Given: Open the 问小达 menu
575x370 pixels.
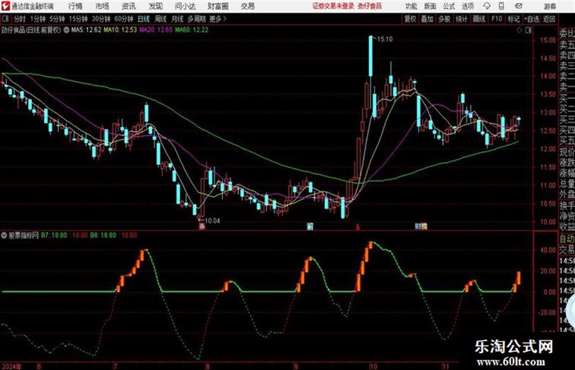Looking at the screenshot, I should click(x=185, y=6).
